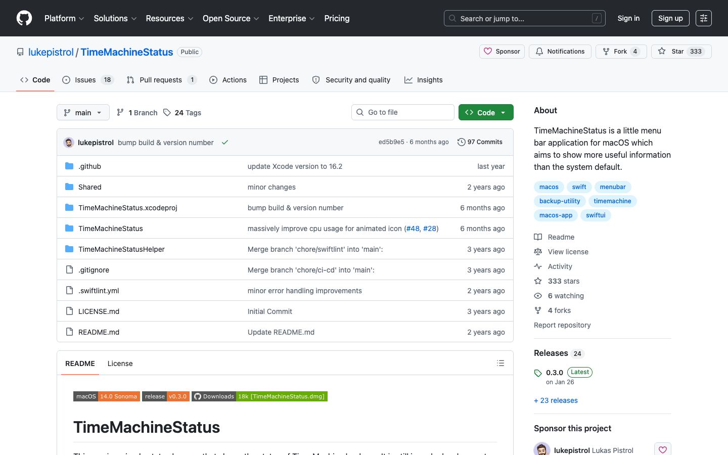
Task: Expand the Platform menu
Action: tap(64, 18)
